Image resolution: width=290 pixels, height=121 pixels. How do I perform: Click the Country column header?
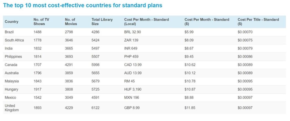pos(12,22)
